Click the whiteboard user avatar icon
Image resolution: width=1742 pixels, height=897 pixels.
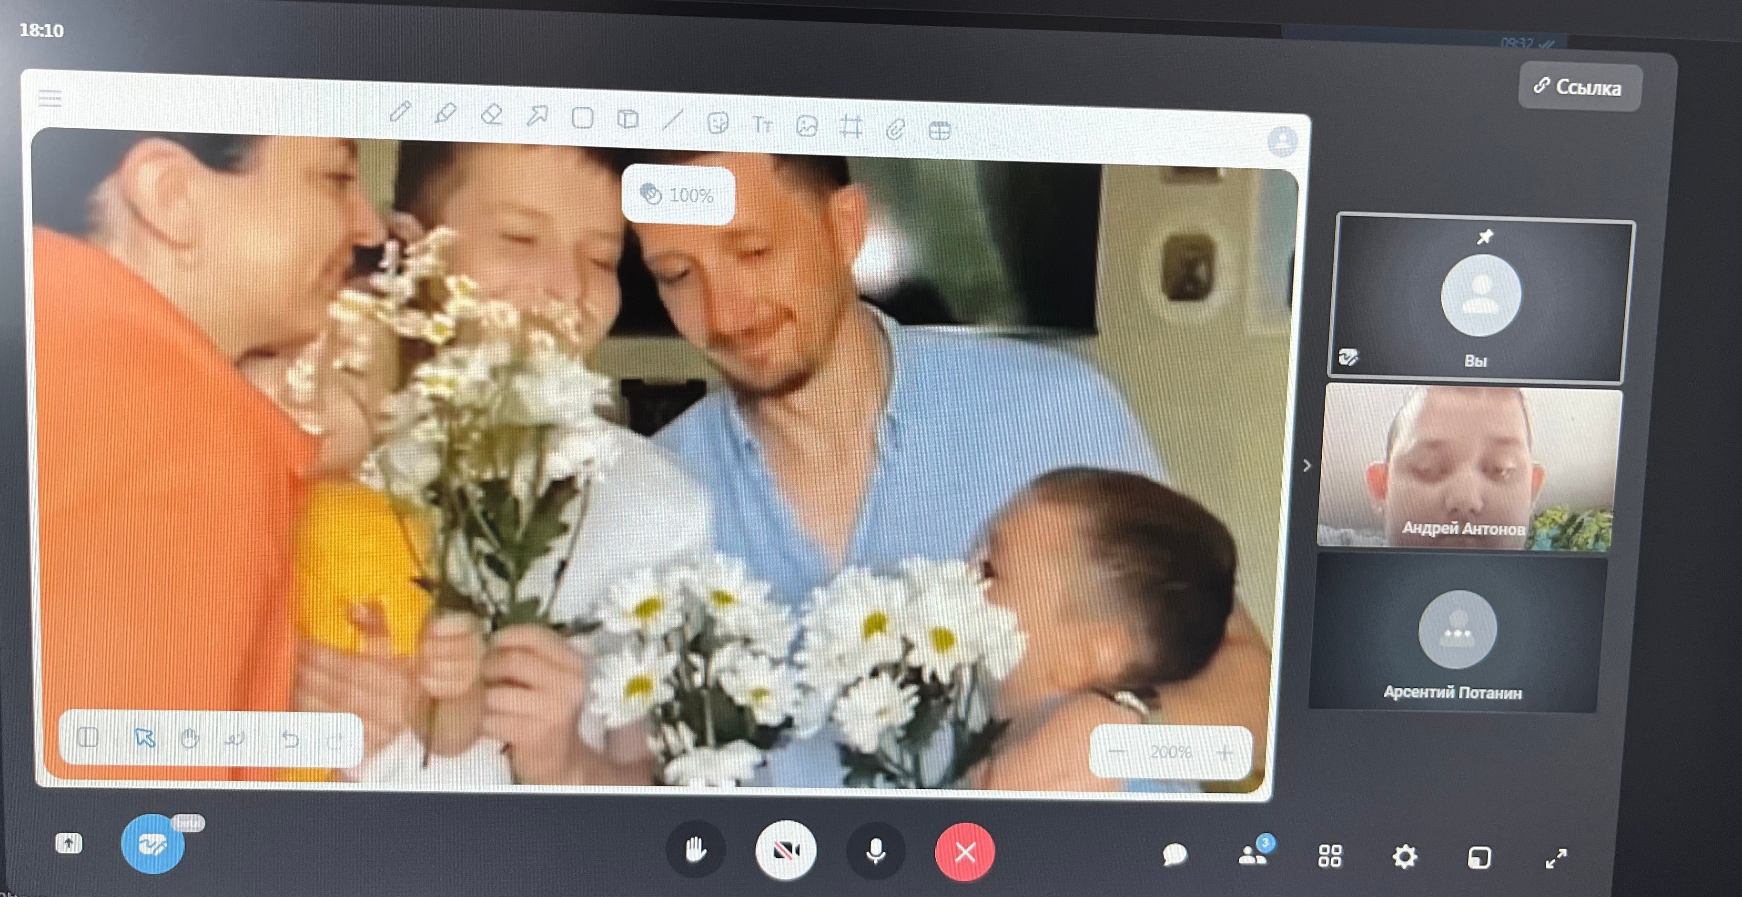coord(1282,142)
